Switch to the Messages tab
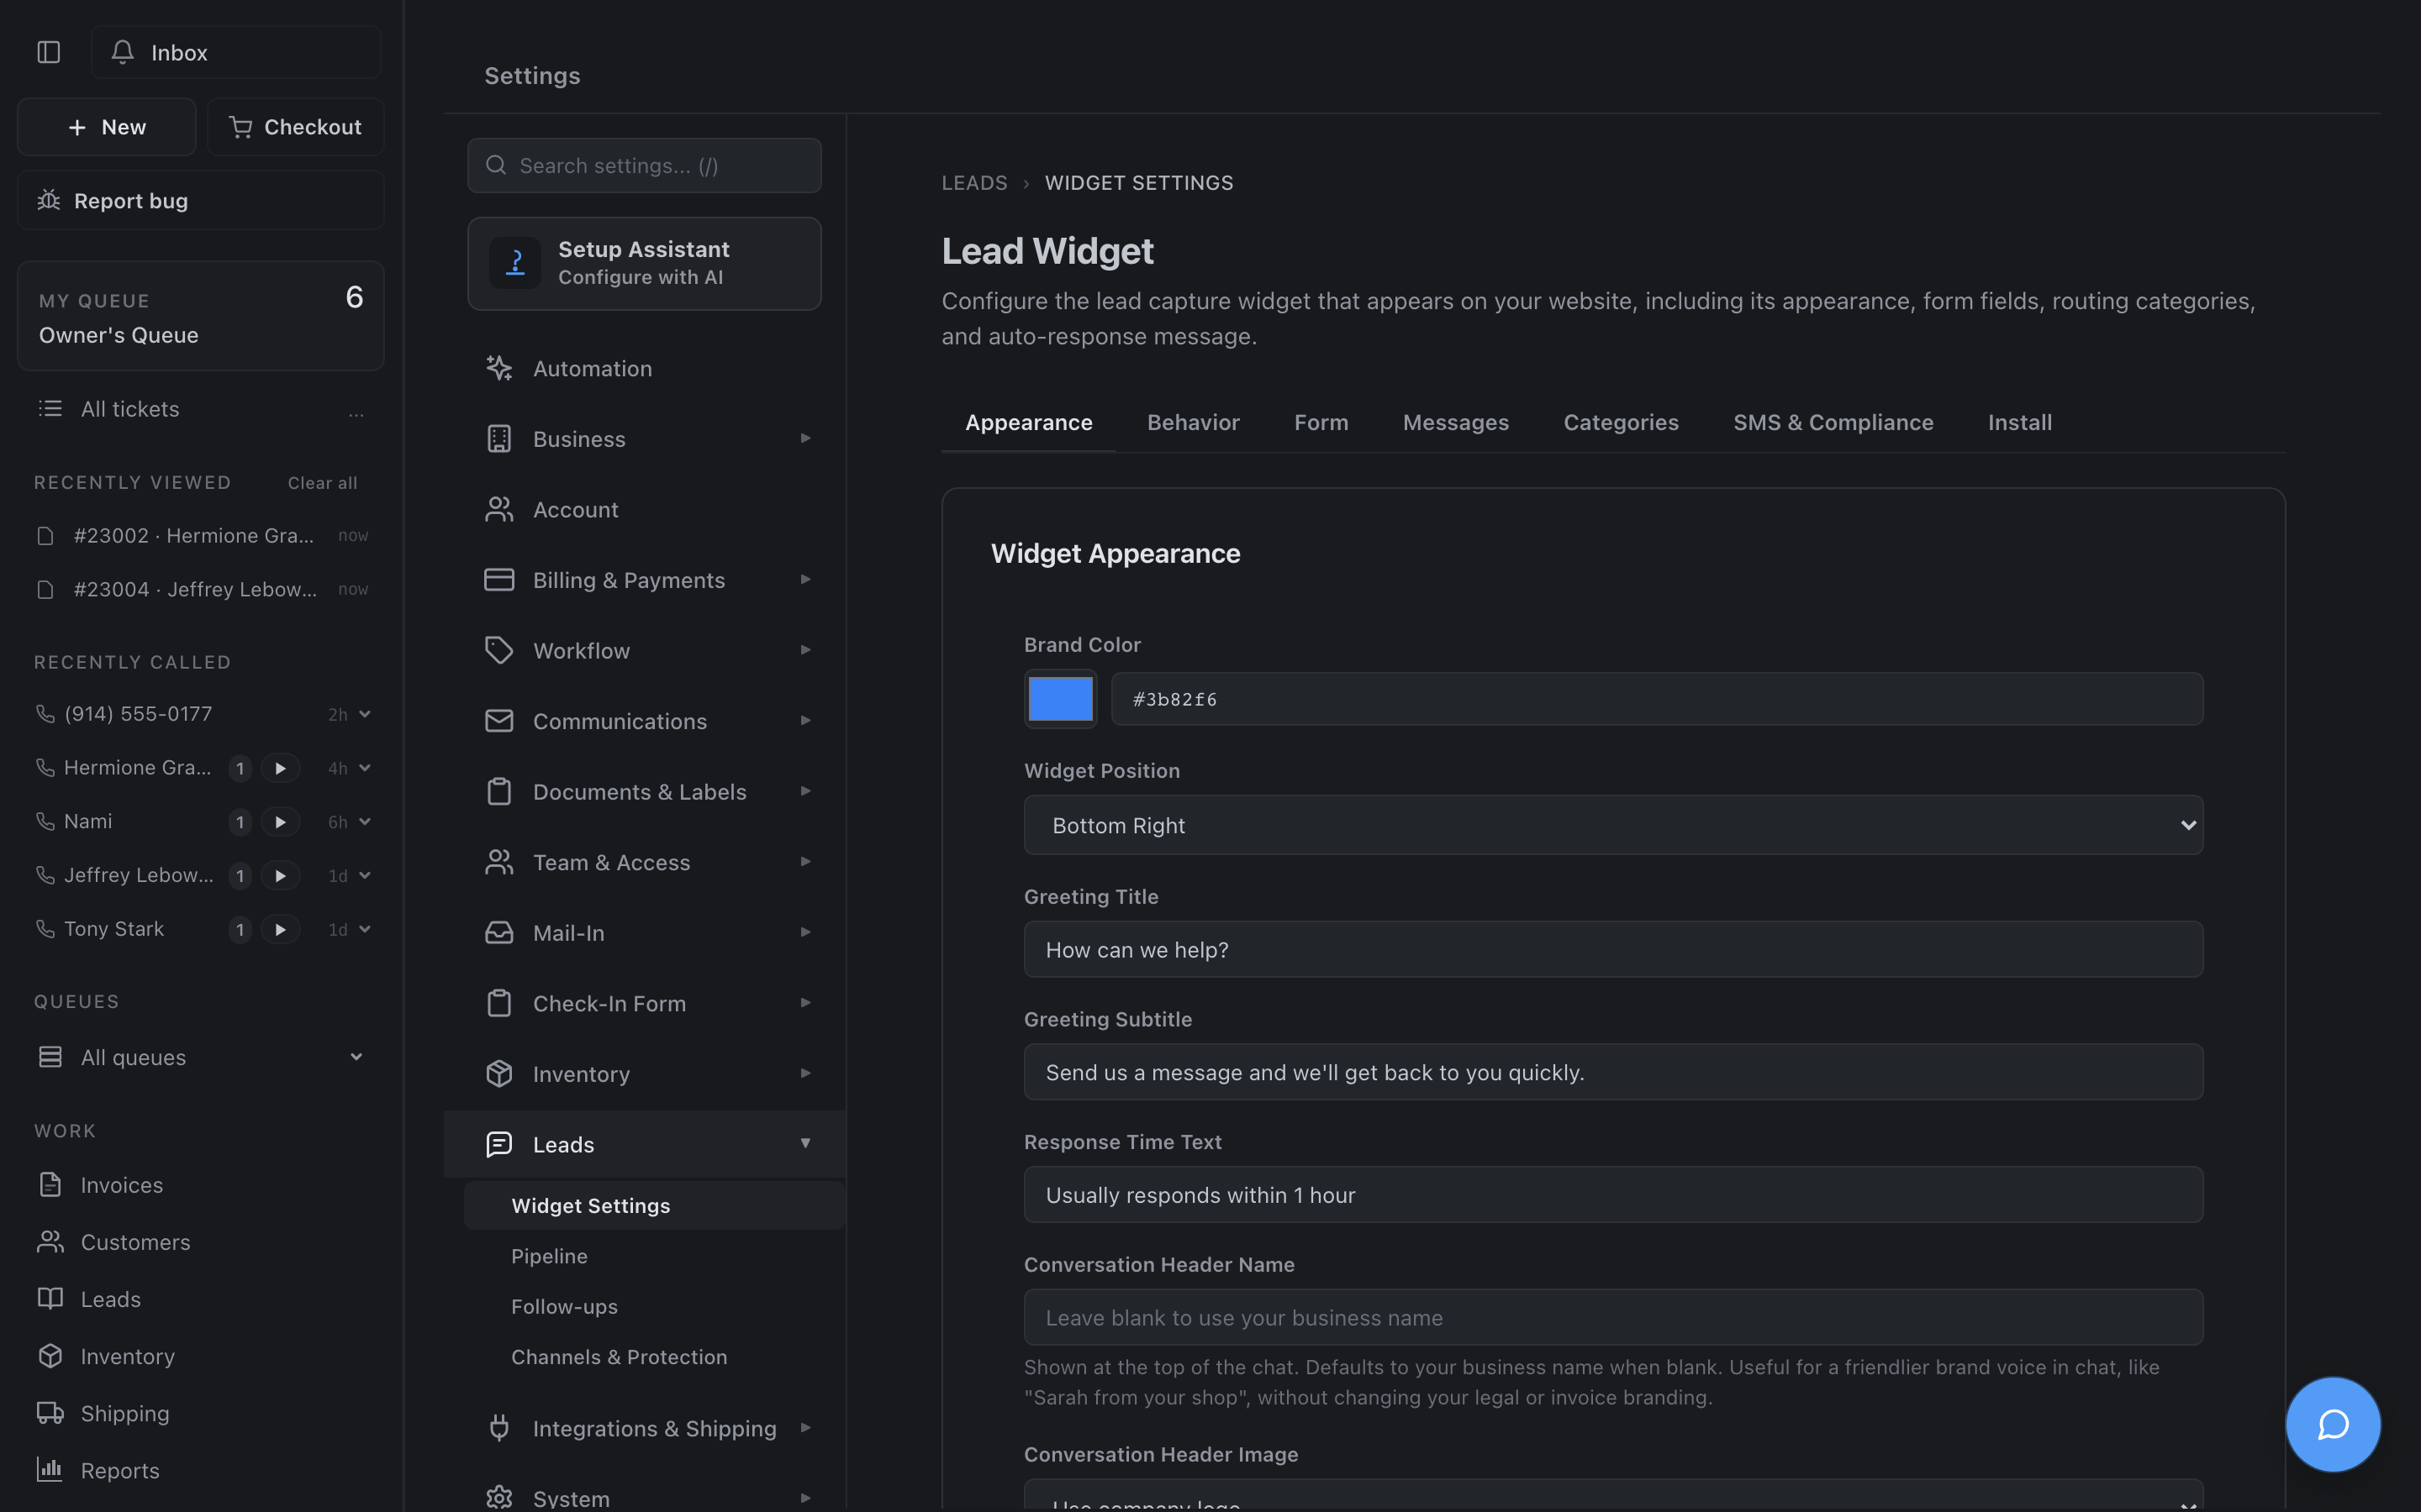The width and height of the screenshot is (2421, 1512). pos(1456,422)
